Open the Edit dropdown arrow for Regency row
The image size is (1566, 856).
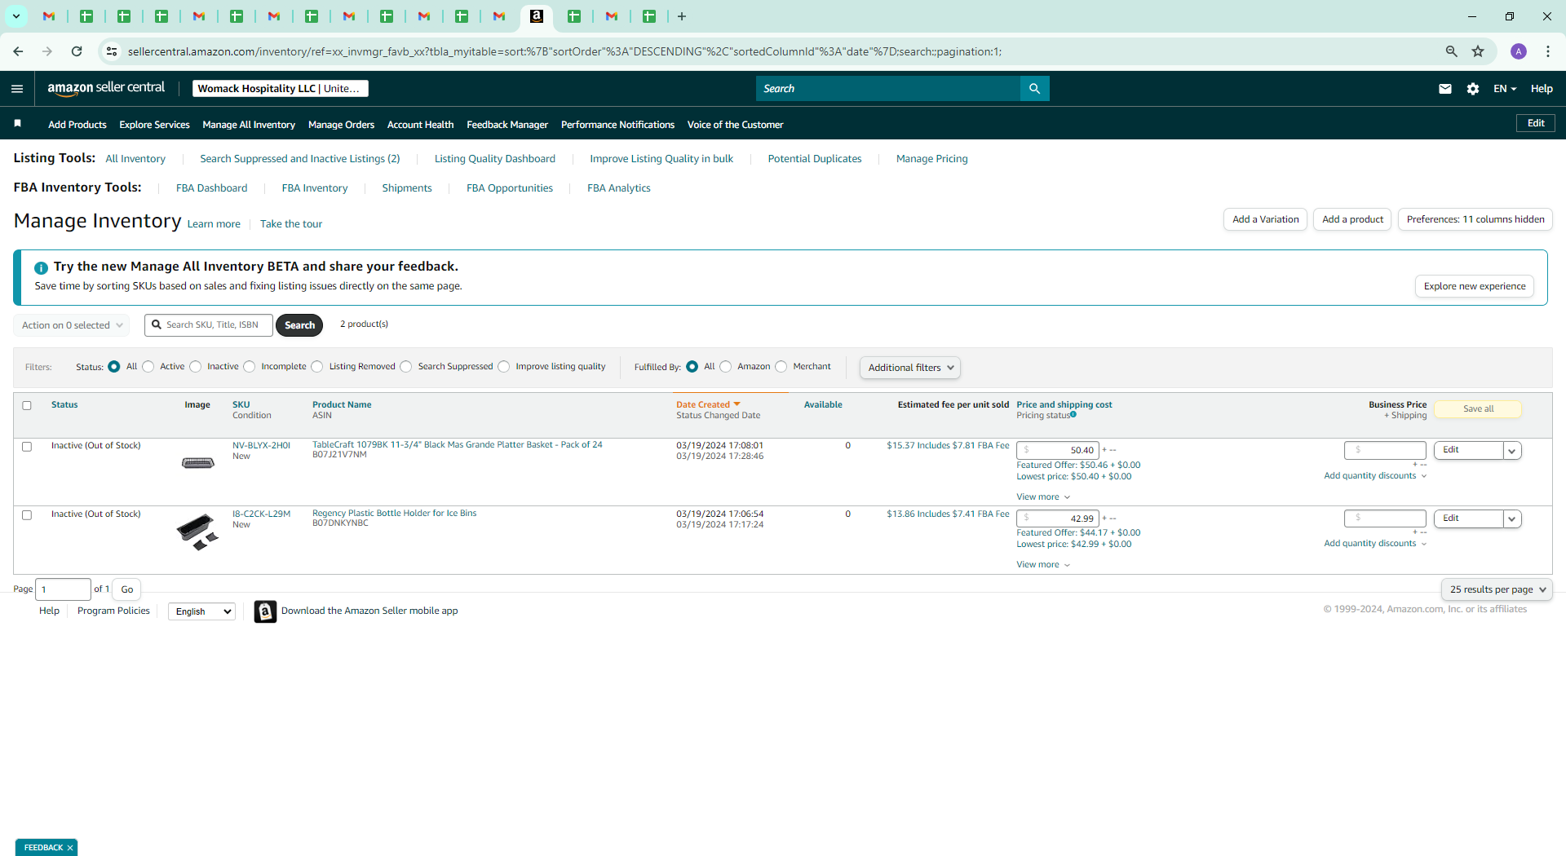point(1512,519)
